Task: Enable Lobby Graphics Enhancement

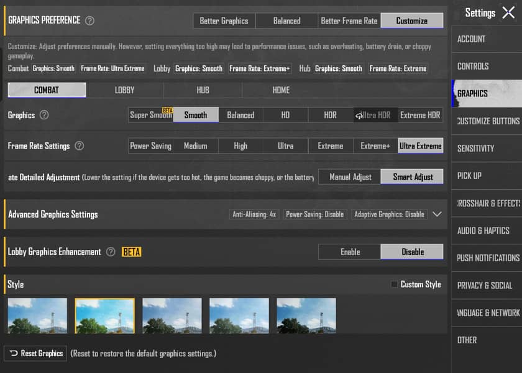Action: pos(349,251)
